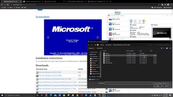Show next screenshot with right carousel arrow
This screenshot has width=173, height=97.
pyautogui.click(x=98, y=37)
